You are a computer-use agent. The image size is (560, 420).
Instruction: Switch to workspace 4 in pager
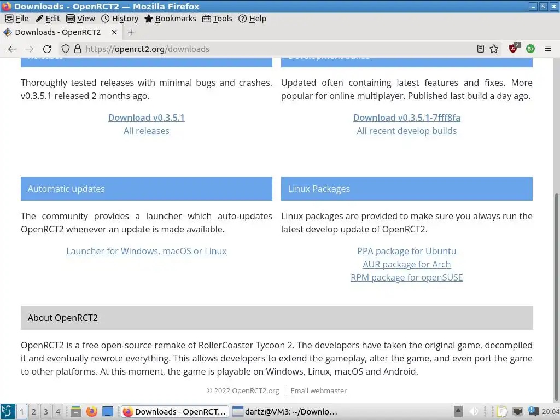click(x=58, y=412)
